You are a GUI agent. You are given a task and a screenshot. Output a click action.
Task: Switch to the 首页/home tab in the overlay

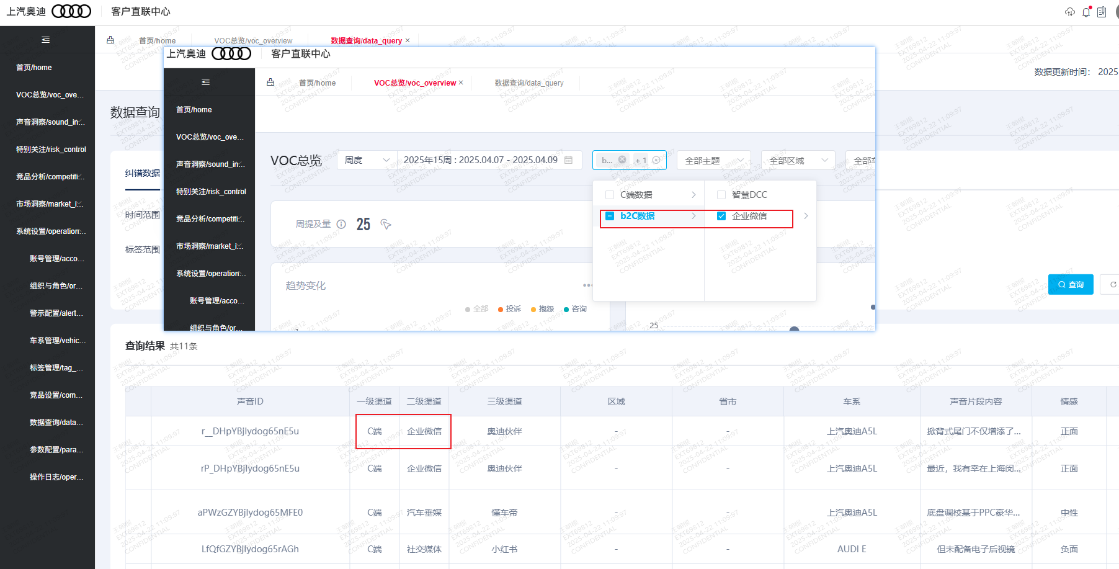(x=317, y=83)
